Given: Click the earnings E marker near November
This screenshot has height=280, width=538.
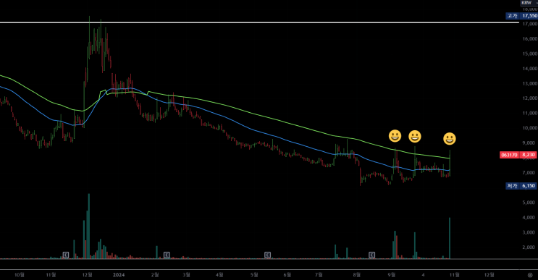Looking at the screenshot, I should (66, 255).
